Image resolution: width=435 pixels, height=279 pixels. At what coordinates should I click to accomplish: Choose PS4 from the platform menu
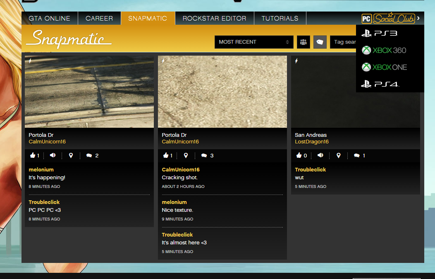click(380, 84)
